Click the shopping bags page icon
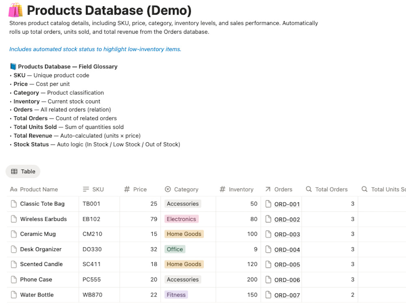The image size is (406, 305). click(15, 10)
